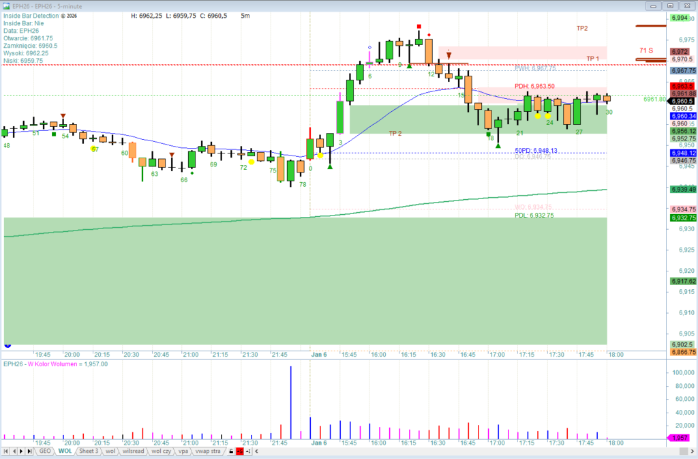Click the vpa sheet tab
Viewport: 698px width, 459px height.
click(183, 451)
